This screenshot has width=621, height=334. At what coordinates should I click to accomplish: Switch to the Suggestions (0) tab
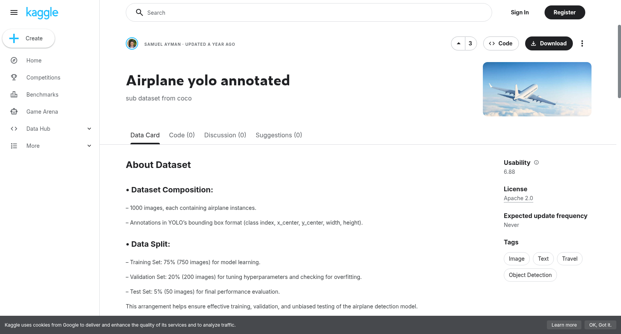(279, 135)
